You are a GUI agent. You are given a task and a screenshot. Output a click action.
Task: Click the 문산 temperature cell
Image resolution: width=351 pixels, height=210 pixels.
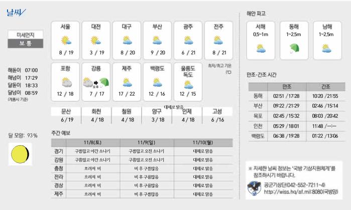tap(67, 120)
